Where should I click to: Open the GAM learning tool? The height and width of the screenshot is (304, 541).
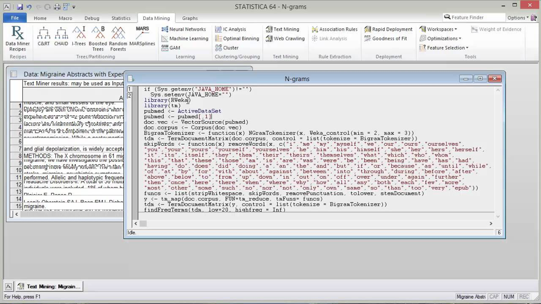click(171, 48)
